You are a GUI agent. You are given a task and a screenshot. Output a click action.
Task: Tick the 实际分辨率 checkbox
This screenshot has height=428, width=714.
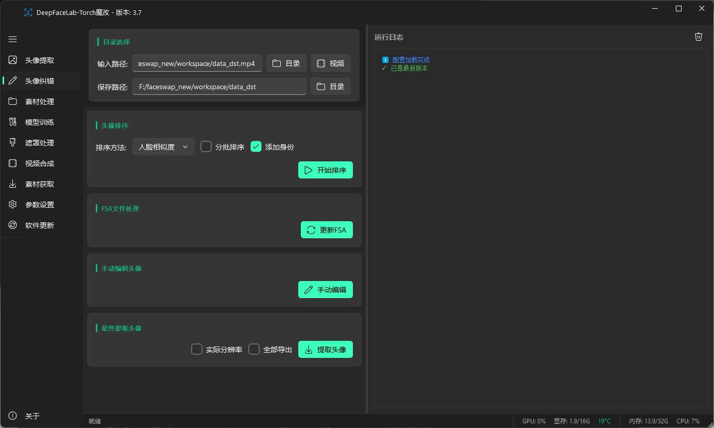point(197,350)
